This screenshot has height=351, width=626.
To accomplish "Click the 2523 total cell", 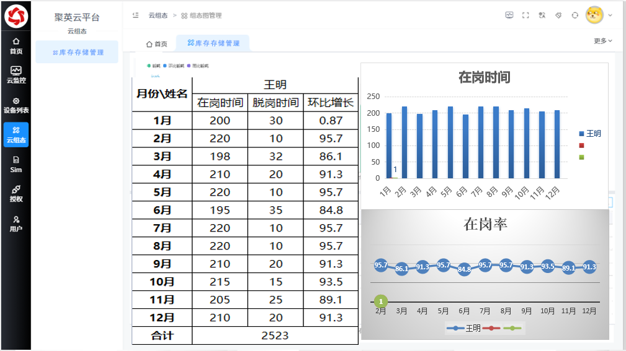I will pos(275,336).
